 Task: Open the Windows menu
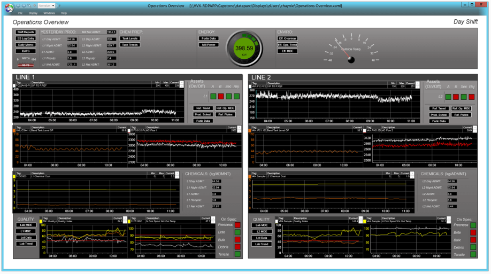pos(49,13)
